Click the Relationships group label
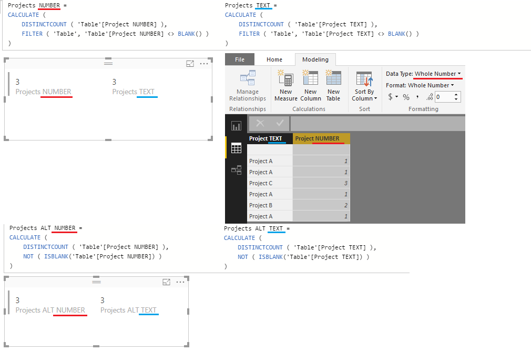531x351 pixels. click(x=248, y=109)
